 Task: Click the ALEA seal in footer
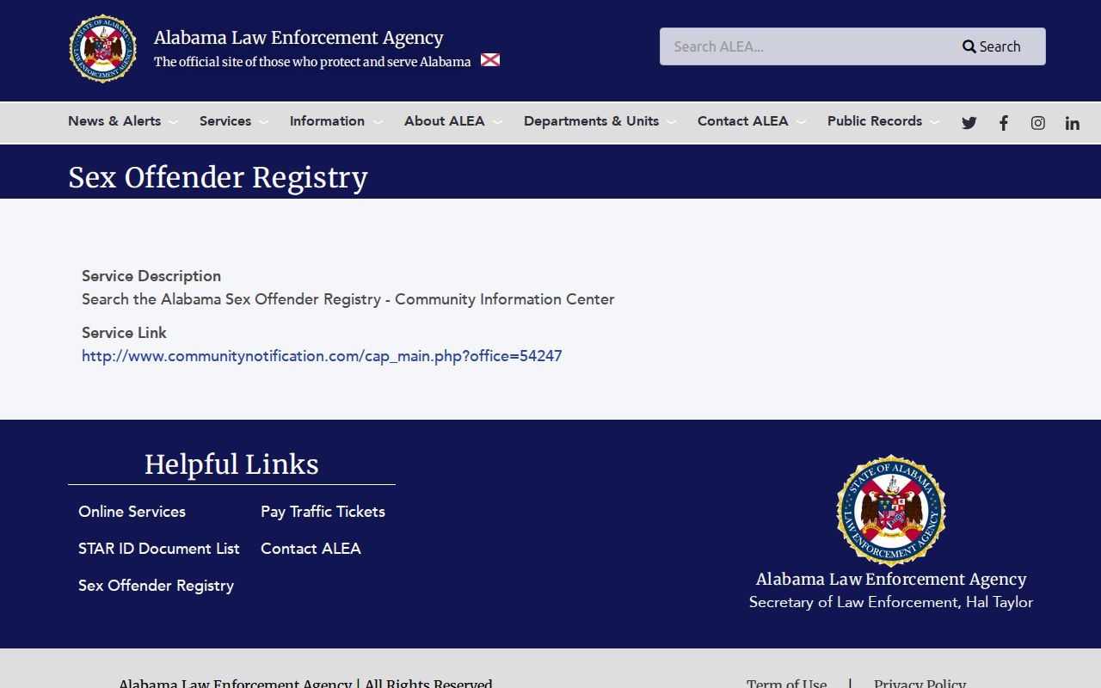click(x=891, y=510)
